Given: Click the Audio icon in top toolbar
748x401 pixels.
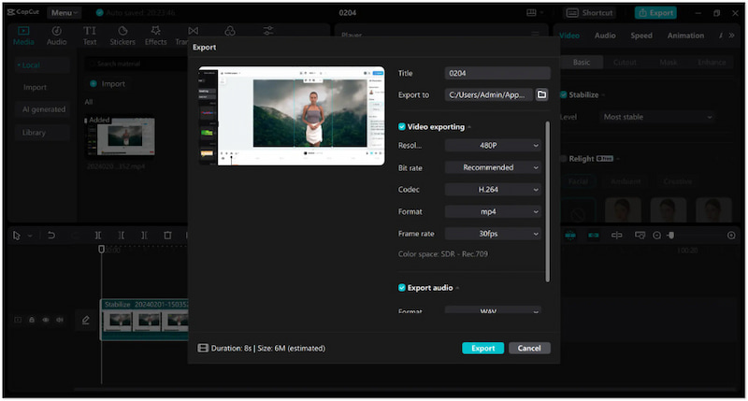Looking at the screenshot, I should pyautogui.click(x=56, y=36).
